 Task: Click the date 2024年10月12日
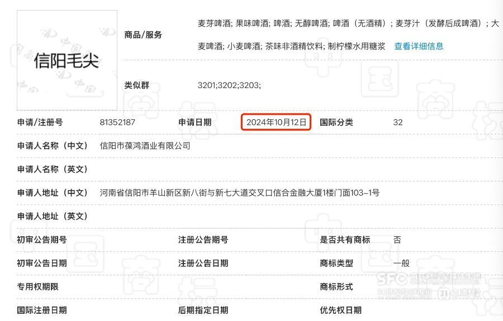276,123
